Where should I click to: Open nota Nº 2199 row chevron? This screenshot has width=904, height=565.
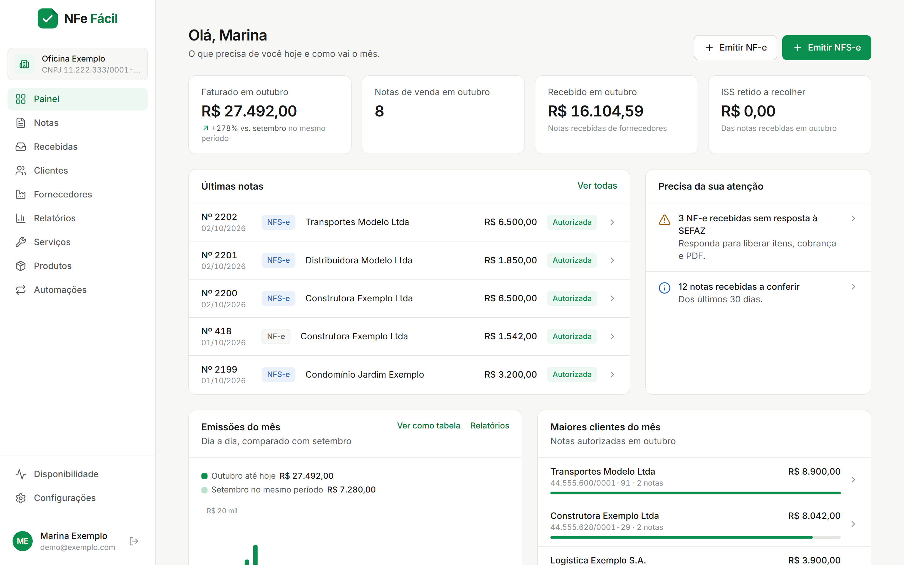pyautogui.click(x=612, y=375)
